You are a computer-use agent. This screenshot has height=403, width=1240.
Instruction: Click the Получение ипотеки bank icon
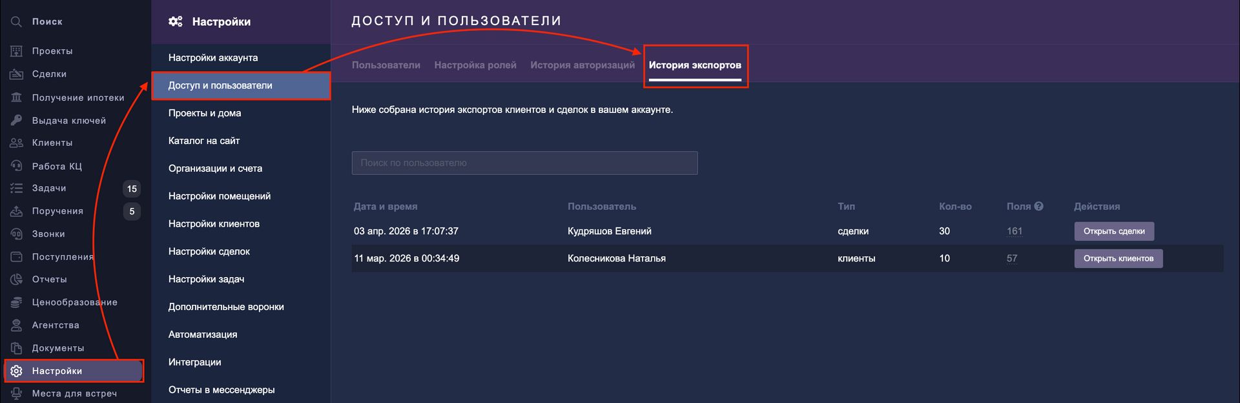[x=16, y=98]
